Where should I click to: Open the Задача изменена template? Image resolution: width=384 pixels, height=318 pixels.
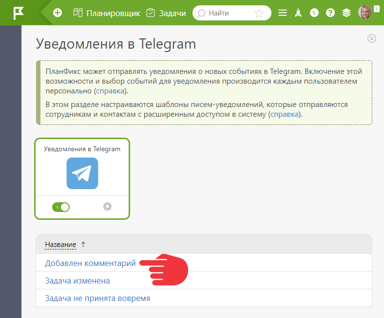point(77,281)
